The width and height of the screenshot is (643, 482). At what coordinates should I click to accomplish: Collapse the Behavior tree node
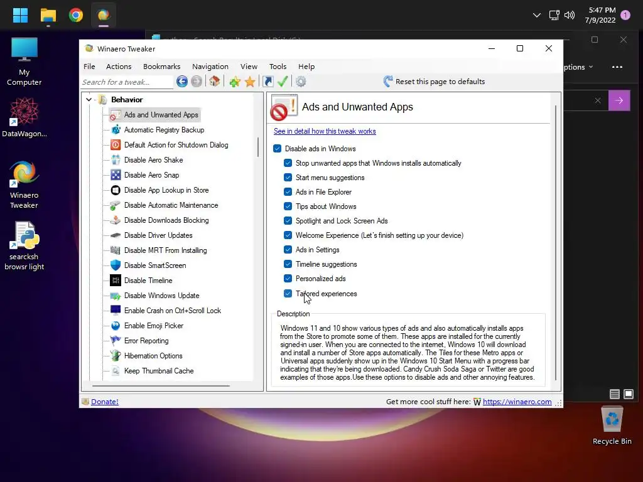click(89, 100)
